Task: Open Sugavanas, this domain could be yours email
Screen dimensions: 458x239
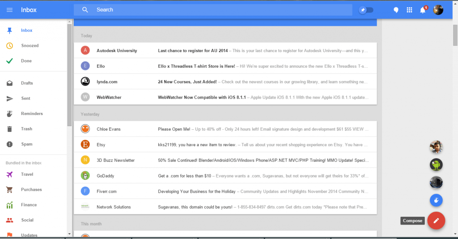Action: click(225, 207)
